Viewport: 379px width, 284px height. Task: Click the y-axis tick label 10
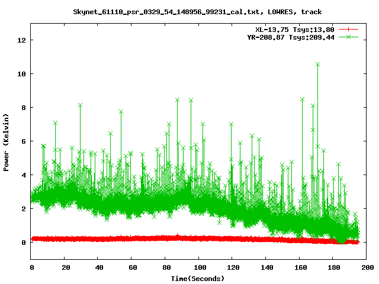click(22, 74)
